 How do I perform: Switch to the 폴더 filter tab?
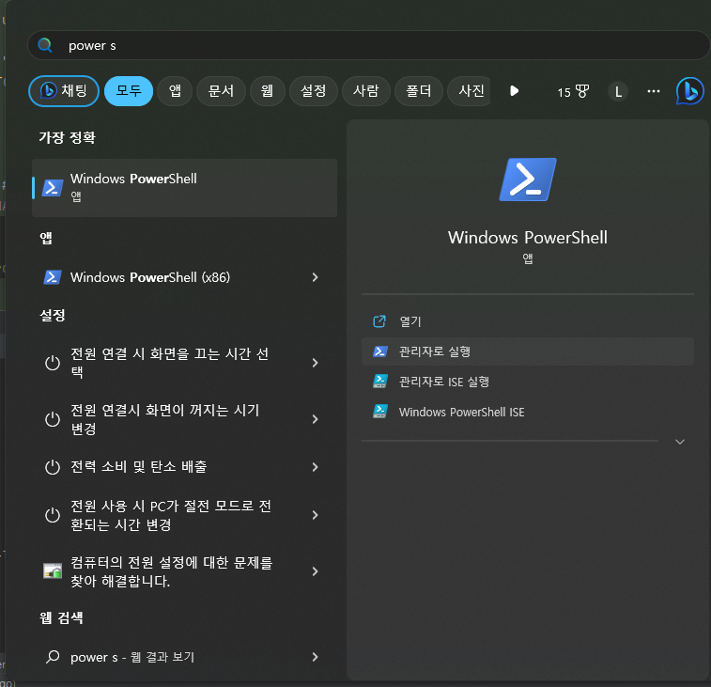pos(419,91)
